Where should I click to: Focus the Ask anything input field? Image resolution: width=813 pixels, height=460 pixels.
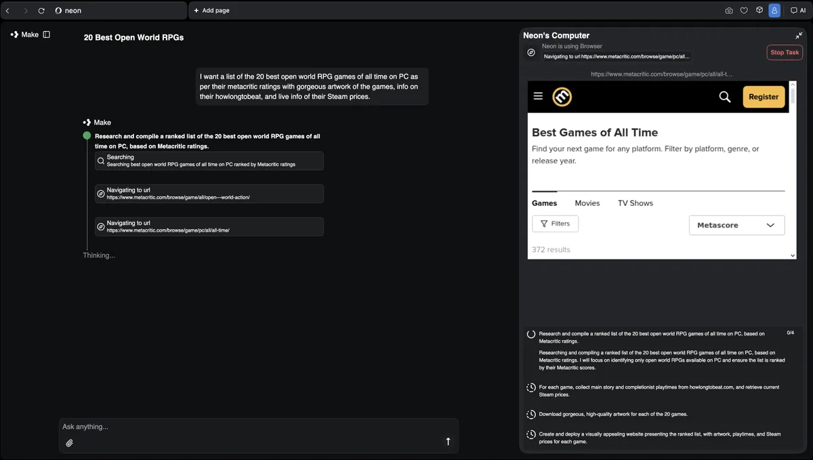251,427
